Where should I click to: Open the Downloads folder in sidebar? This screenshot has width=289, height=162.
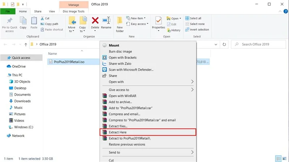coord(22,101)
